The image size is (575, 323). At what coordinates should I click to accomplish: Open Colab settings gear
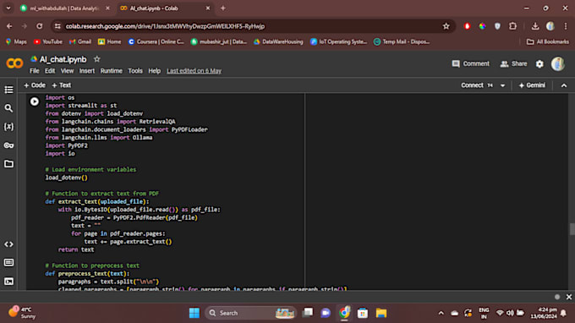click(x=539, y=63)
